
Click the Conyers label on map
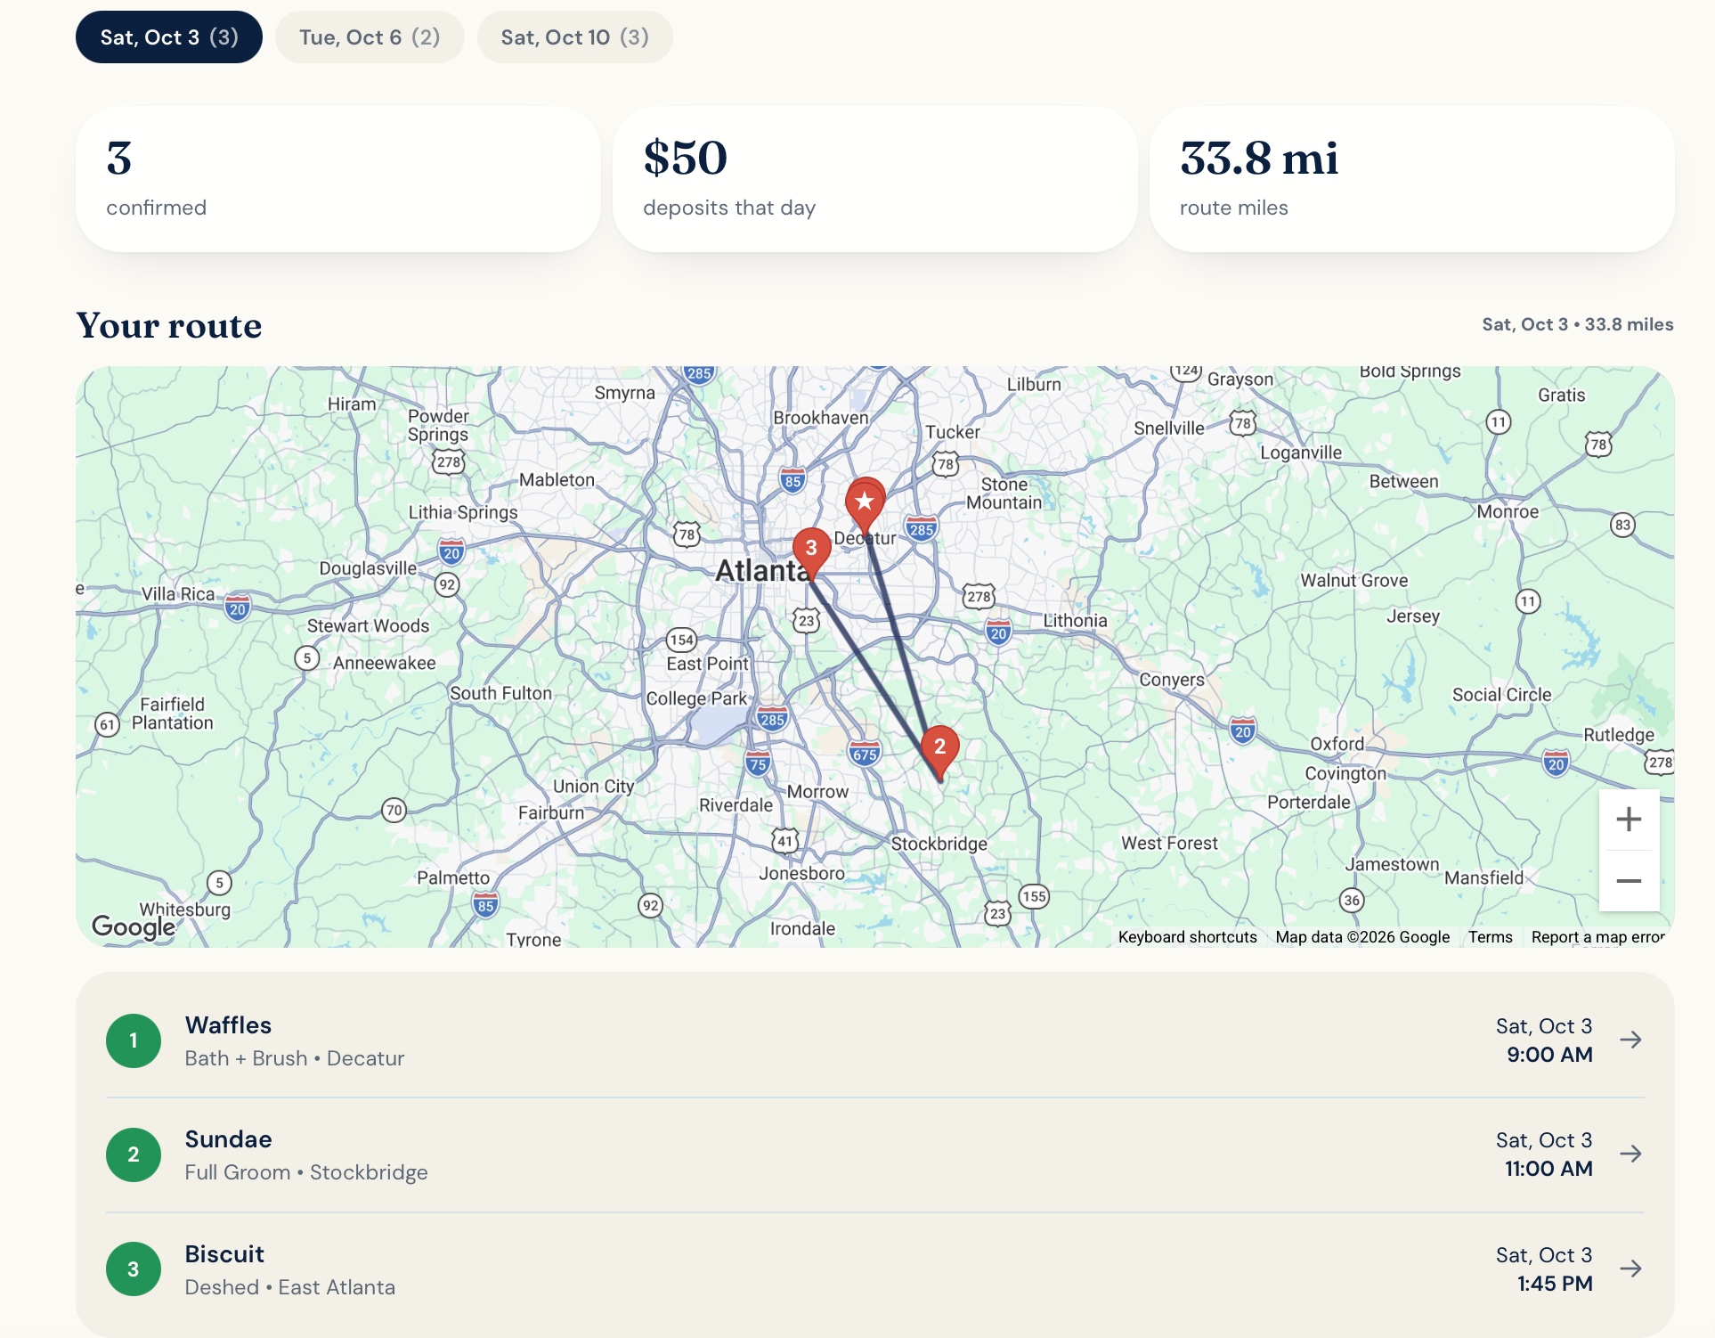pos(1172,680)
